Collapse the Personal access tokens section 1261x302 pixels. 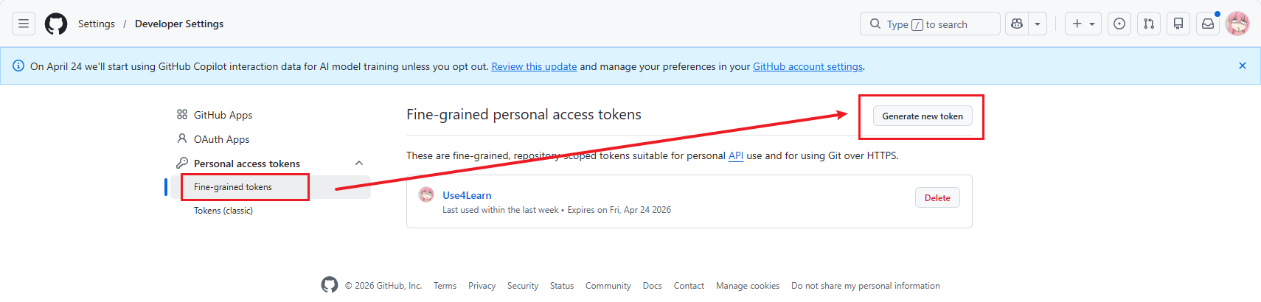click(x=359, y=164)
